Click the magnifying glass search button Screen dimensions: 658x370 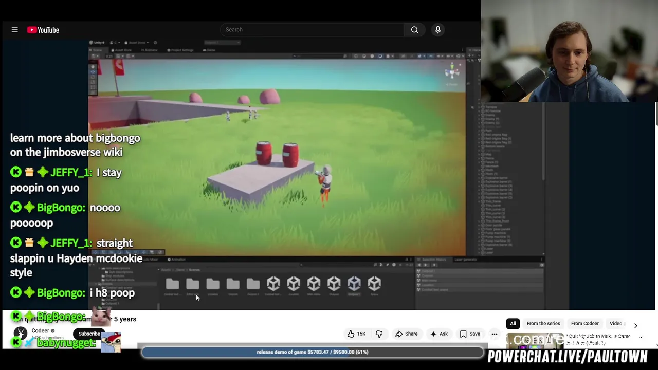coord(414,29)
